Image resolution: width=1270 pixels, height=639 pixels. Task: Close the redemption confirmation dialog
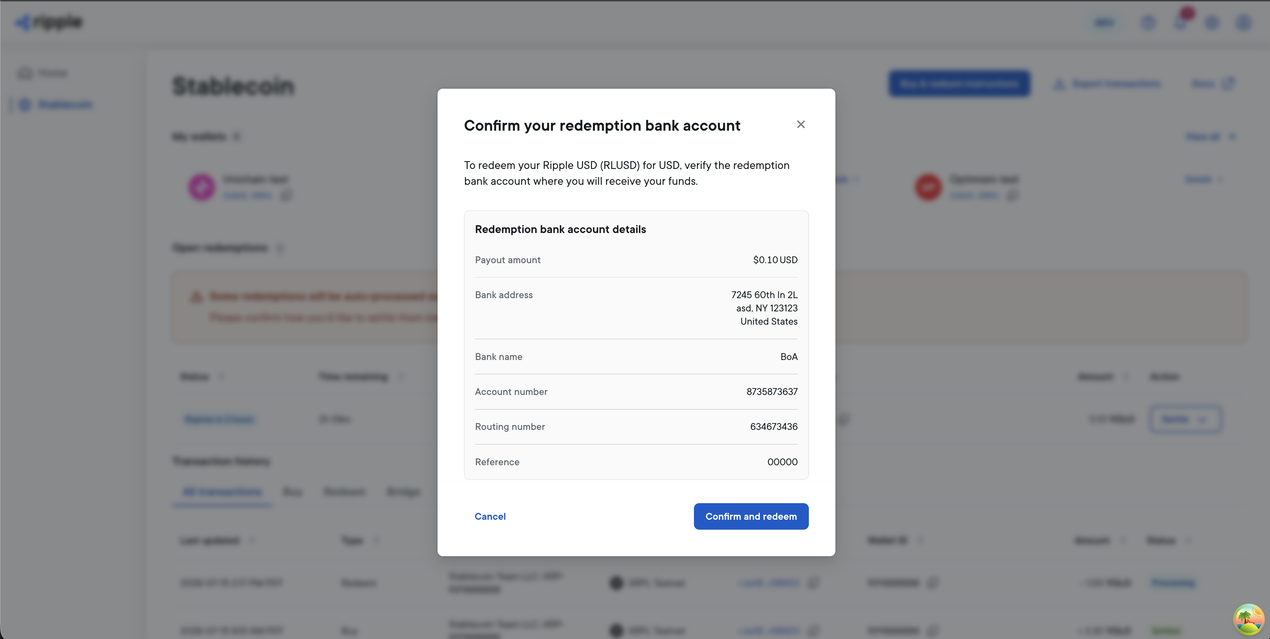click(801, 125)
